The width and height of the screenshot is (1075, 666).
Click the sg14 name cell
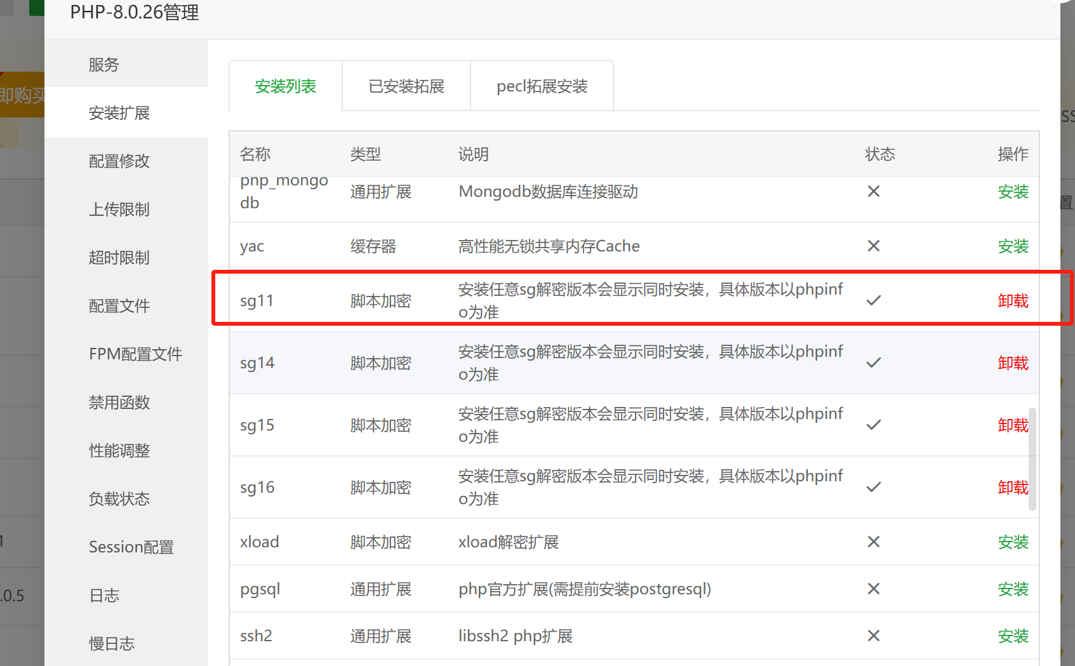coord(257,363)
